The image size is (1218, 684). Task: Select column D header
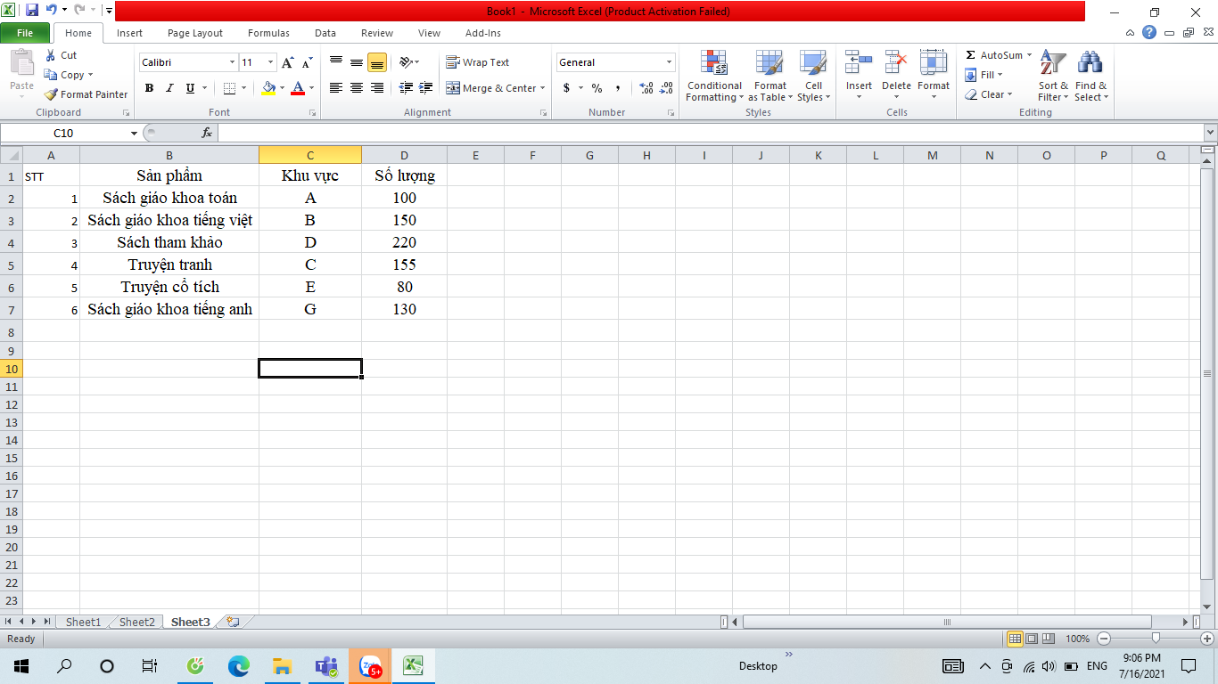click(x=404, y=156)
